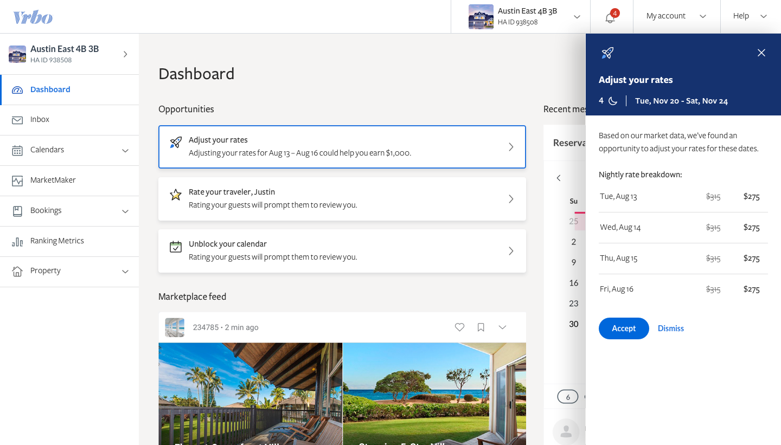Click the Marketplace feed heading
Image resolution: width=781 pixels, height=445 pixels.
pyautogui.click(x=192, y=296)
